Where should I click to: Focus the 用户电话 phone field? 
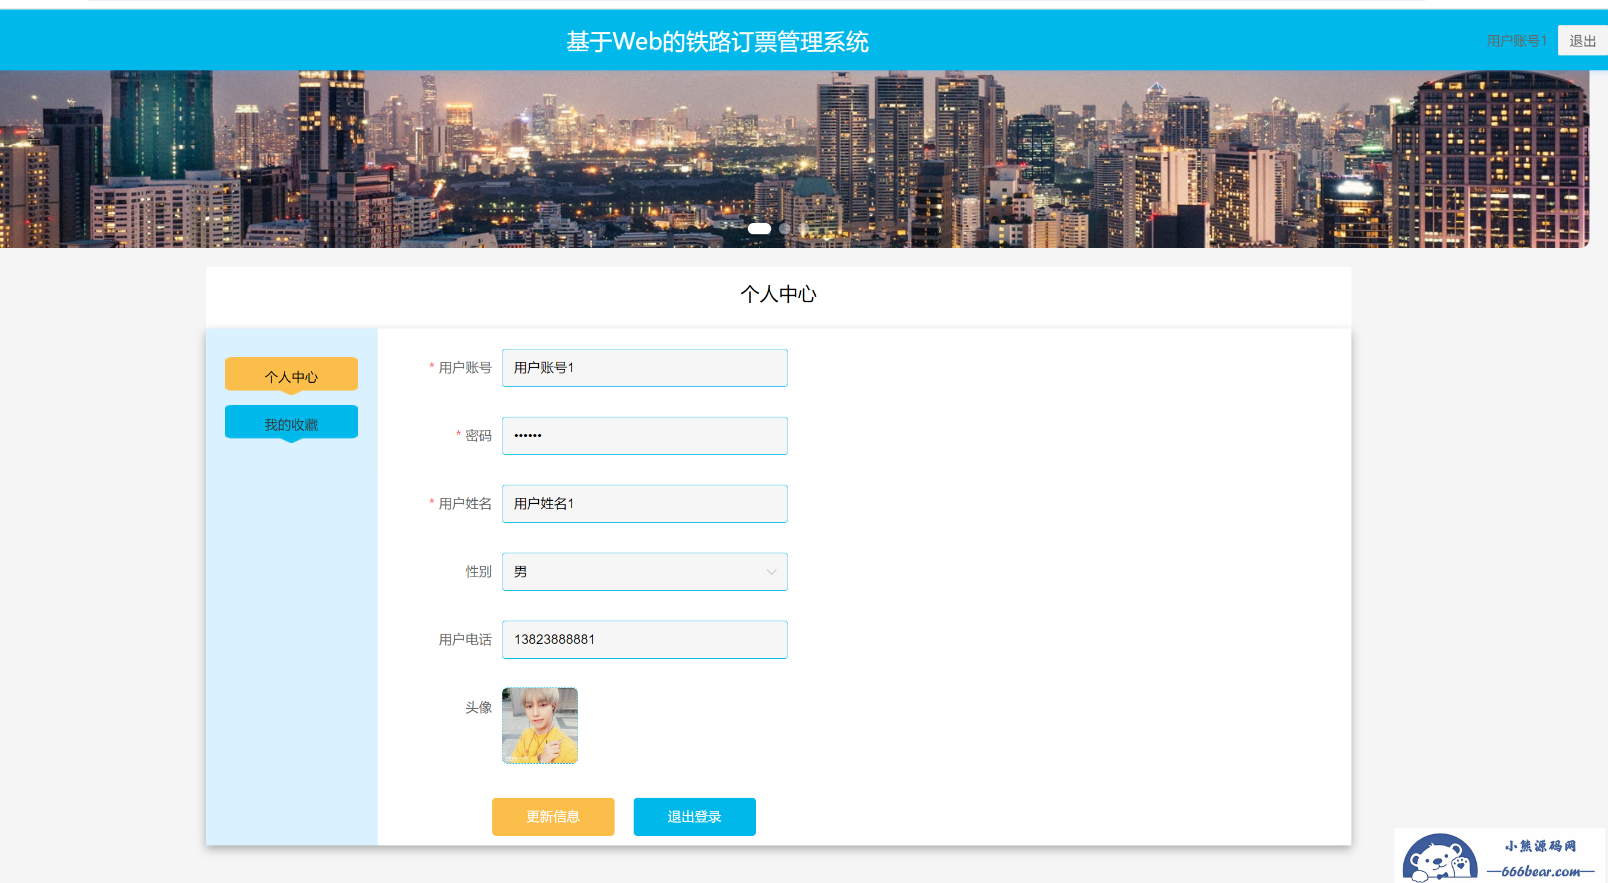coord(644,640)
